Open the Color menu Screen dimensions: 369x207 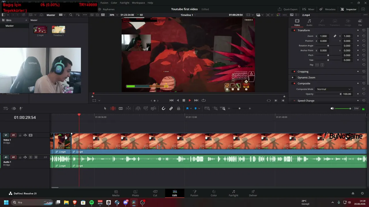point(114,3)
